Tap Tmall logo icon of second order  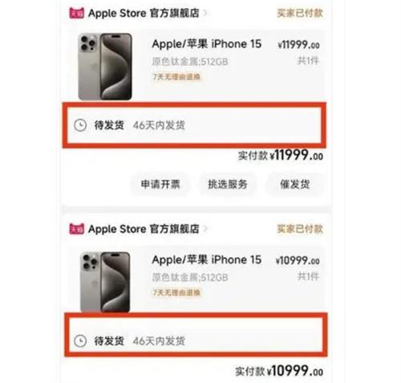[x=76, y=229]
